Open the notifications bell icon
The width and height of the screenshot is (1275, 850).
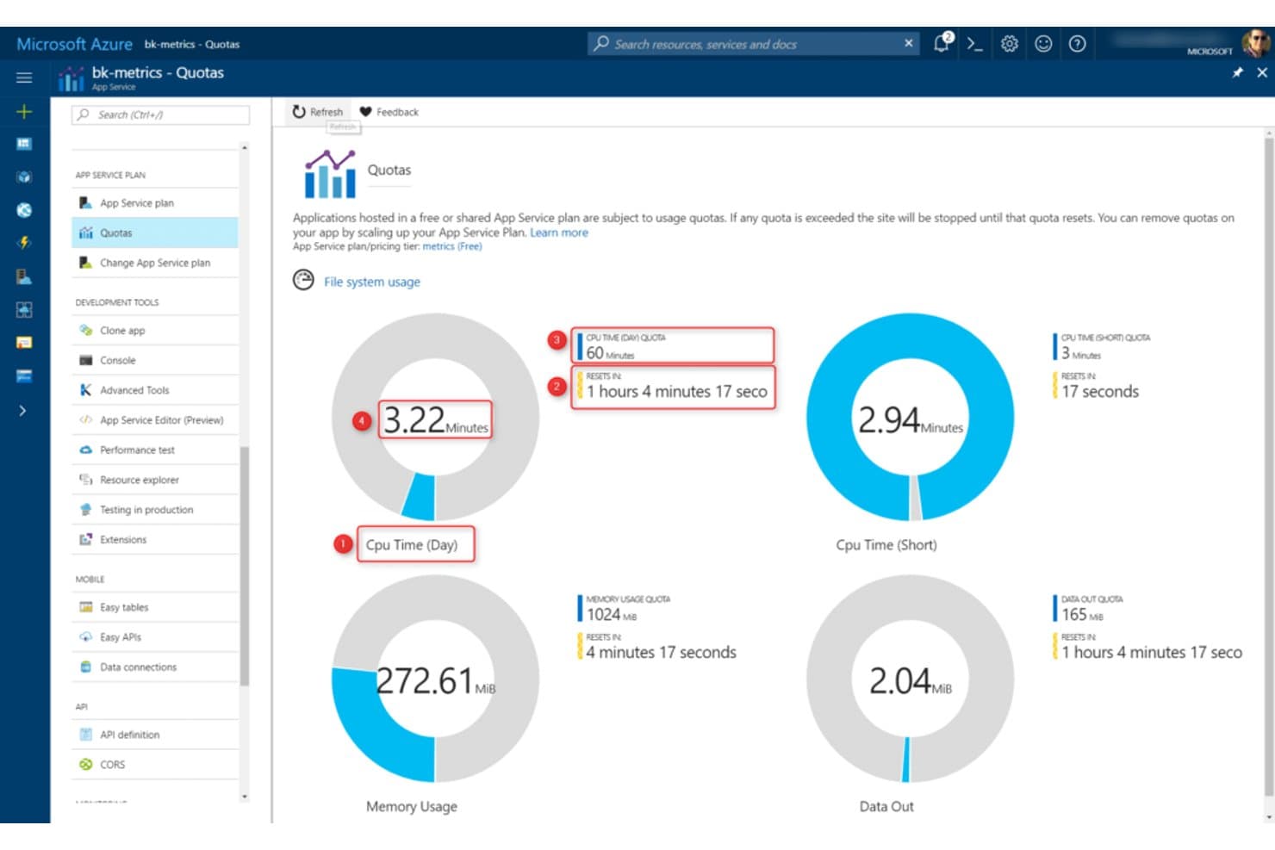click(x=942, y=43)
